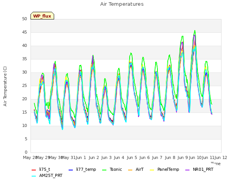This screenshot has height=183, width=244.
Task: Click the 50 y-axis tick label
Action: click(24, 19)
